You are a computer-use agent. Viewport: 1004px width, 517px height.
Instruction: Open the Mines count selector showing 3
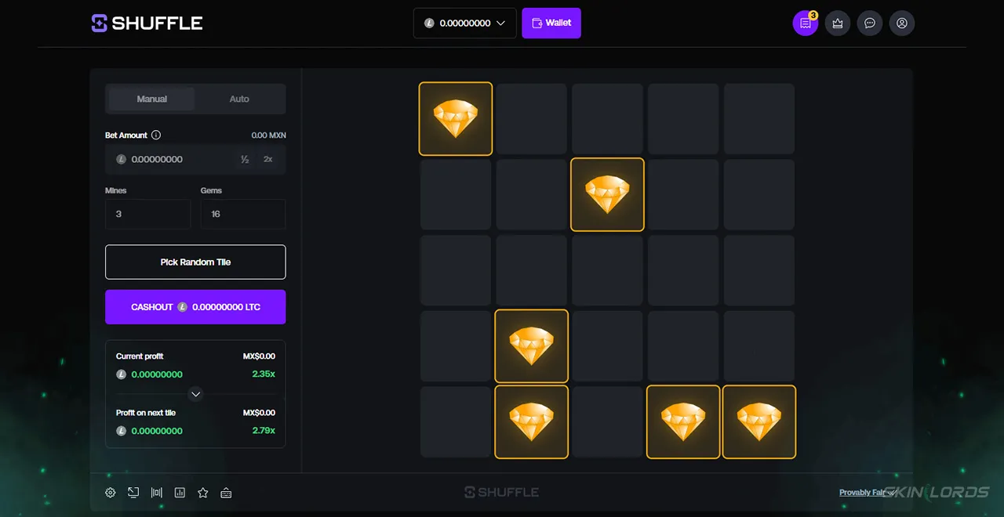coord(148,214)
